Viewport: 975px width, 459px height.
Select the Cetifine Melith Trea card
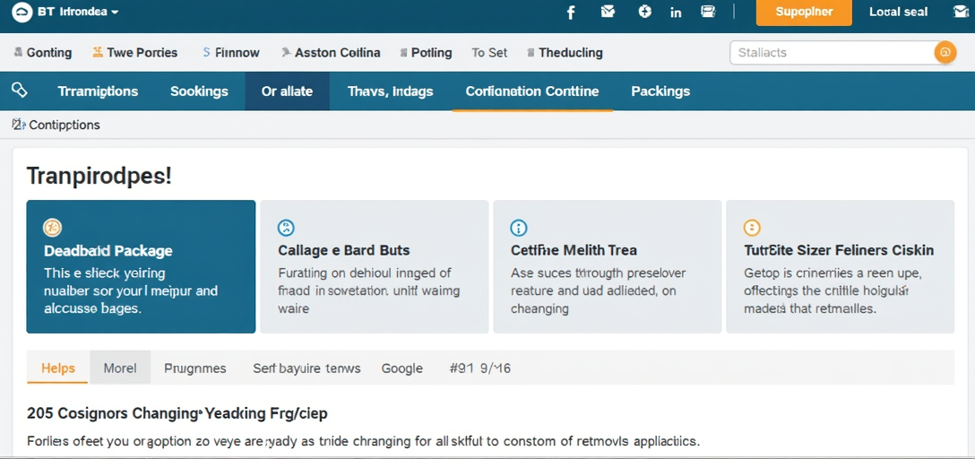607,266
